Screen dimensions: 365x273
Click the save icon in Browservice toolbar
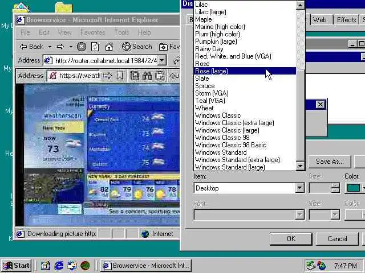click(135, 76)
